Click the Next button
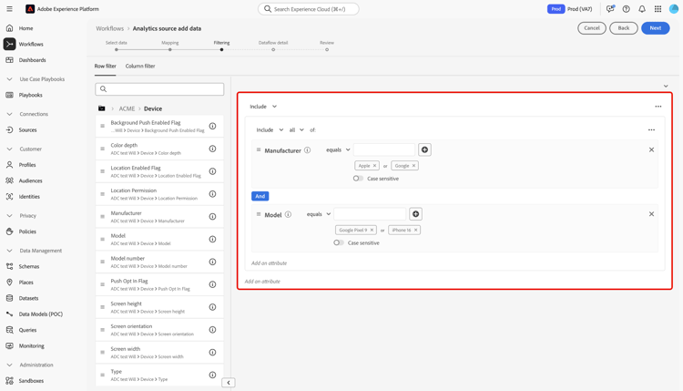Viewport: 683px width, 391px height. (655, 28)
